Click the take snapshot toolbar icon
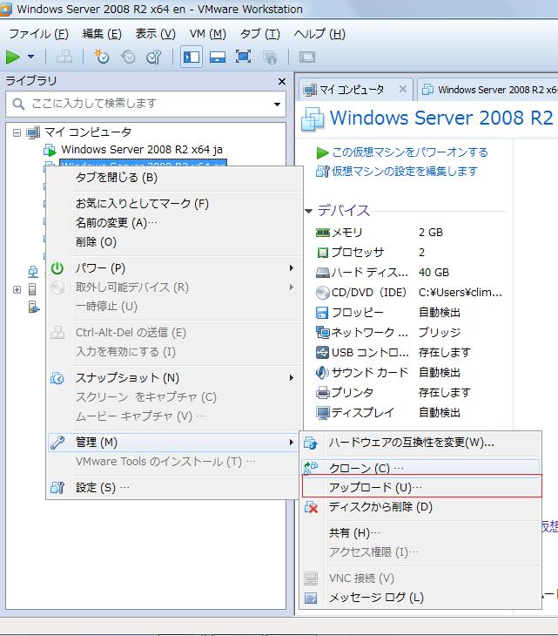Screen dimensions: 558x636 click(x=101, y=57)
